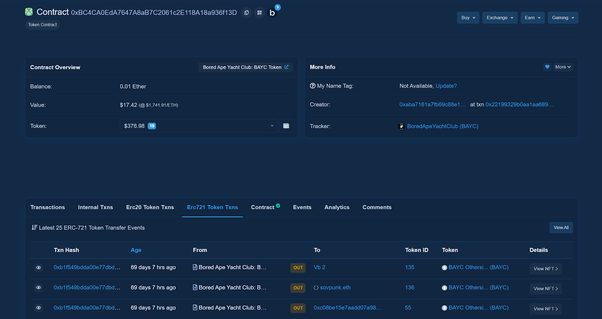
Task: Click the Token Contract tag
Action: coord(43,25)
